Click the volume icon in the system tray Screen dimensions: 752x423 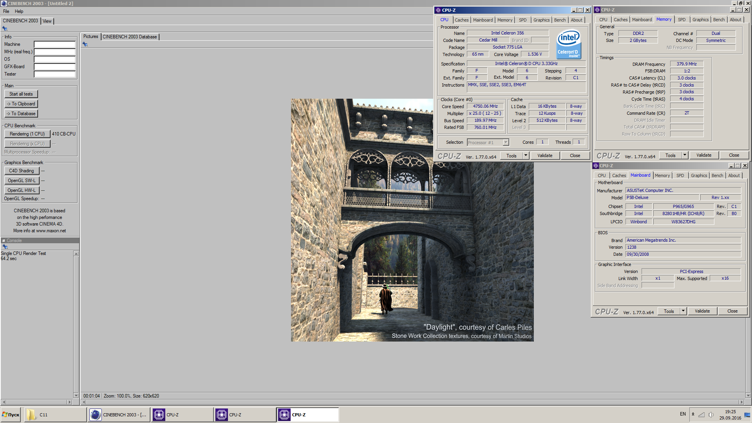pos(711,415)
